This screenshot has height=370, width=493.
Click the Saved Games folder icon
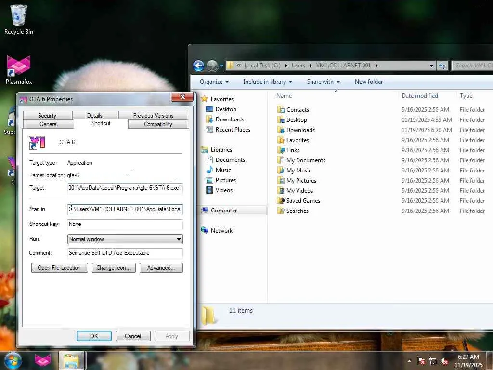click(281, 200)
